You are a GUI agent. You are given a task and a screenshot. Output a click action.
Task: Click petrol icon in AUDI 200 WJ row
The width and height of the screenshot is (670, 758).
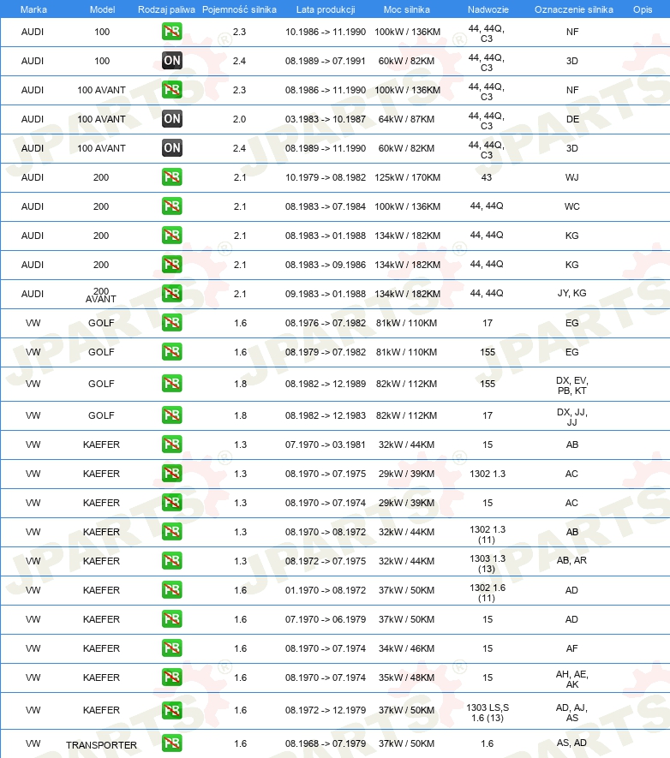pyautogui.click(x=172, y=177)
